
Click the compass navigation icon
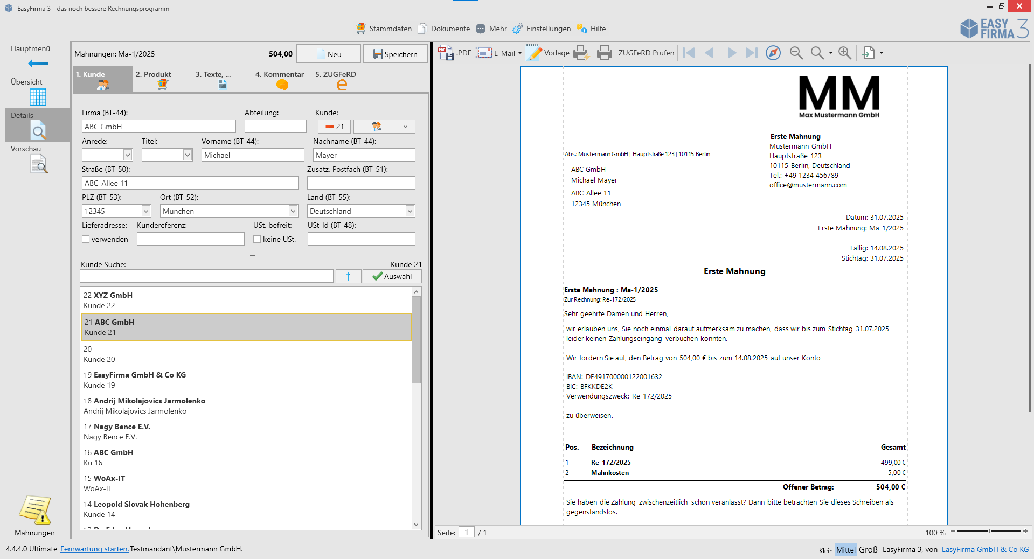[773, 53]
